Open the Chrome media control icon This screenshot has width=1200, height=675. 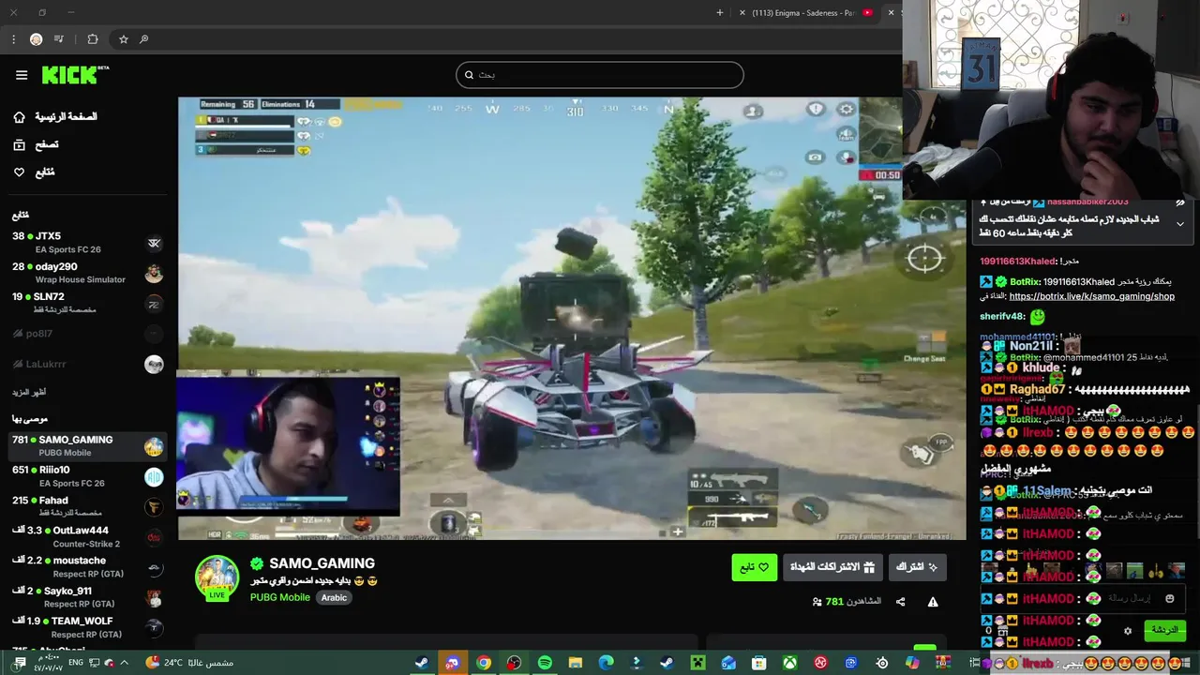pyautogui.click(x=59, y=39)
